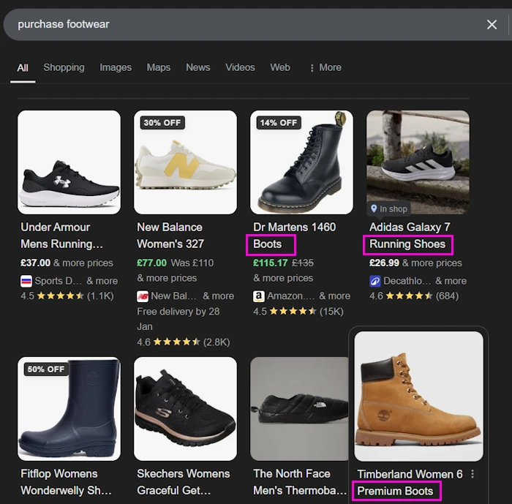Screen dimensions: 512x504
Task: Expand the More menu
Action: coord(325,67)
